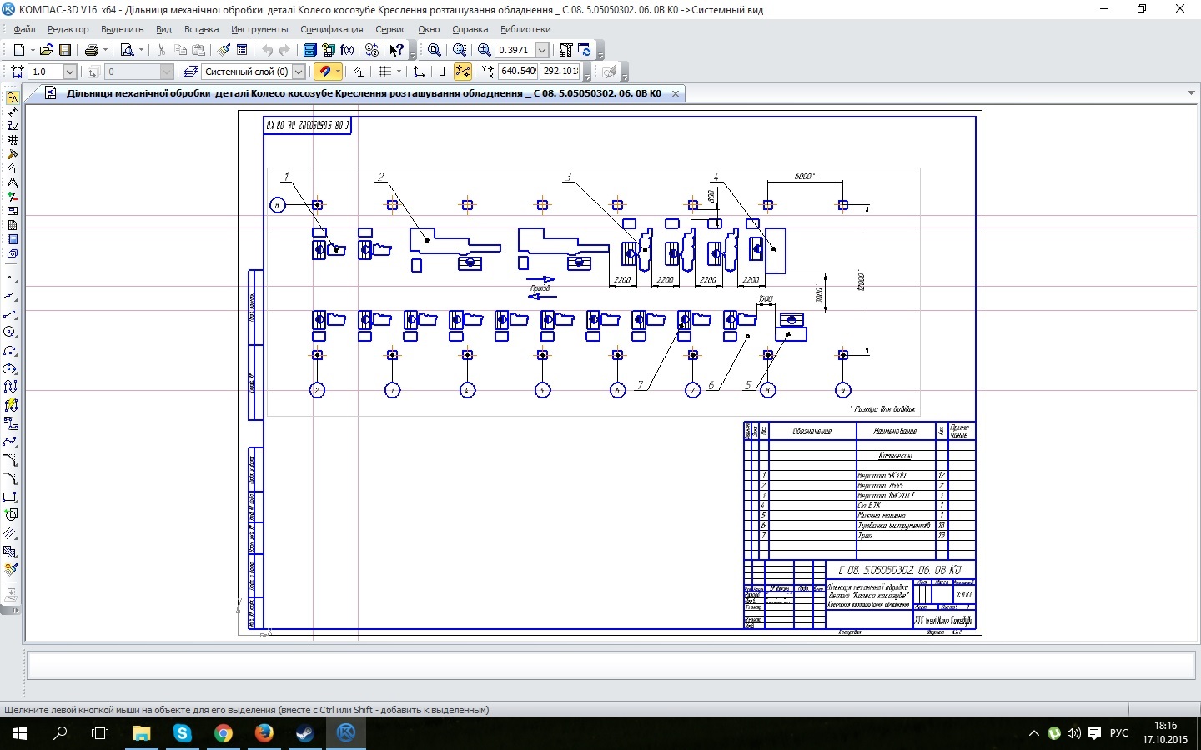Open the Сервис menu
The height and width of the screenshot is (750, 1201).
click(x=391, y=29)
